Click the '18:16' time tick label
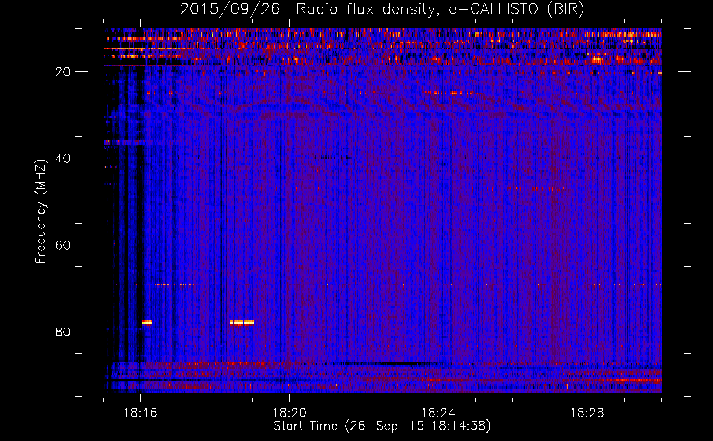This screenshot has height=441, width=713. tap(140, 413)
